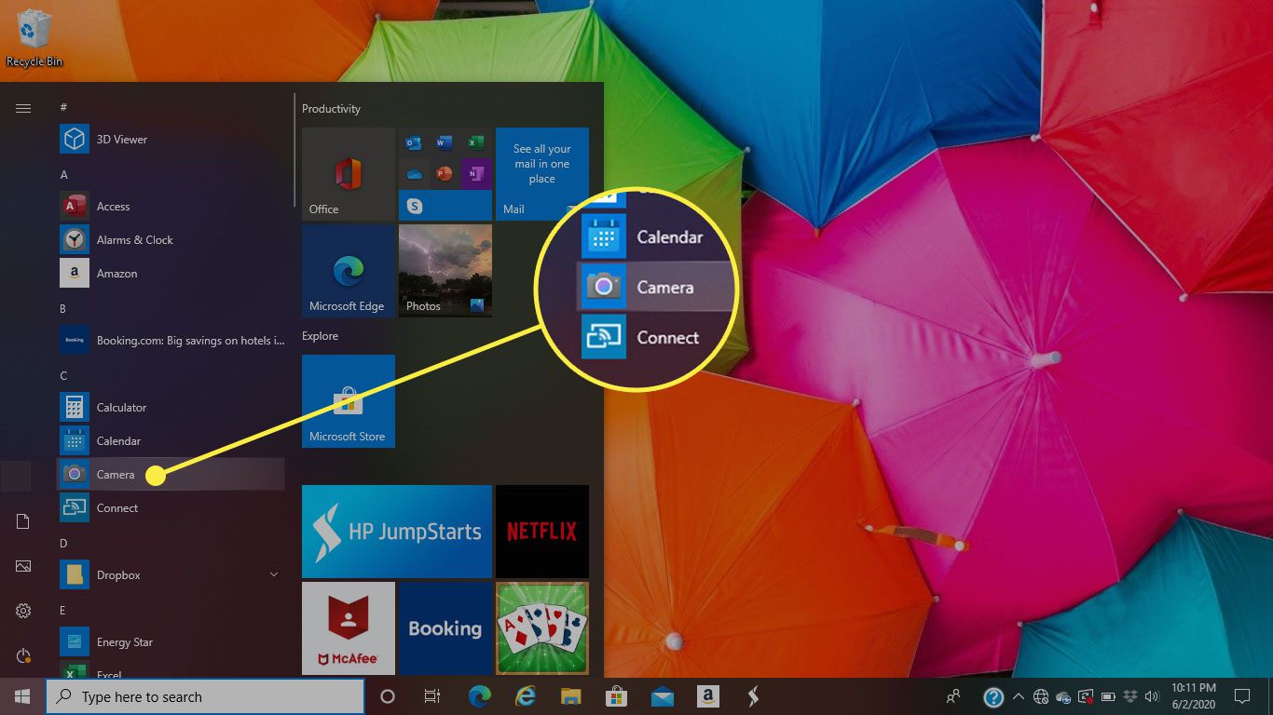Image resolution: width=1273 pixels, height=715 pixels.
Task: Click the letter A section header
Action: click(x=64, y=175)
